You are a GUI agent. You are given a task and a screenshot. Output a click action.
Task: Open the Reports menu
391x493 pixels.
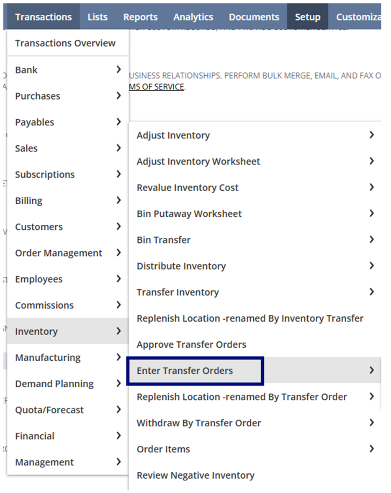pyautogui.click(x=140, y=17)
